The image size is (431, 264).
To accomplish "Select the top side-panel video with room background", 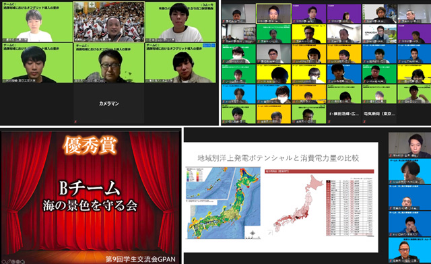I will [409, 145].
